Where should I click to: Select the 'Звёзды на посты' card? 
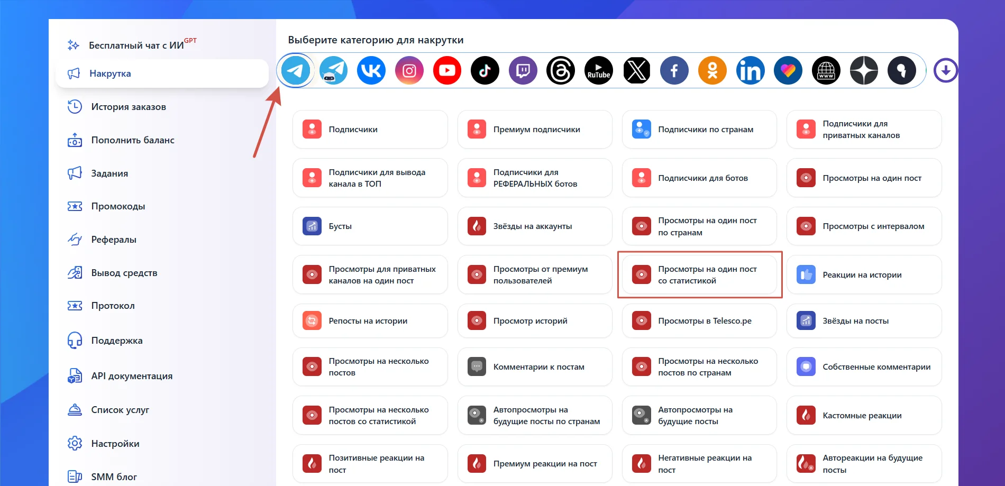point(864,321)
